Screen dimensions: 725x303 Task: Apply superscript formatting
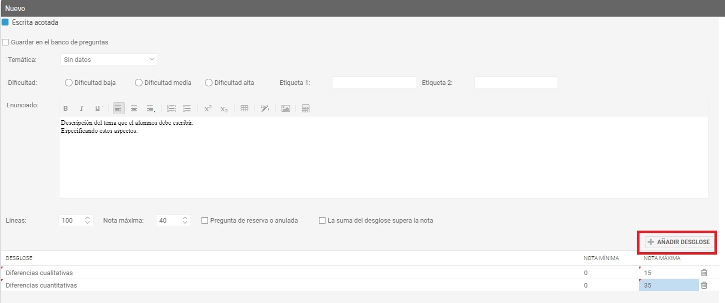pyautogui.click(x=208, y=108)
